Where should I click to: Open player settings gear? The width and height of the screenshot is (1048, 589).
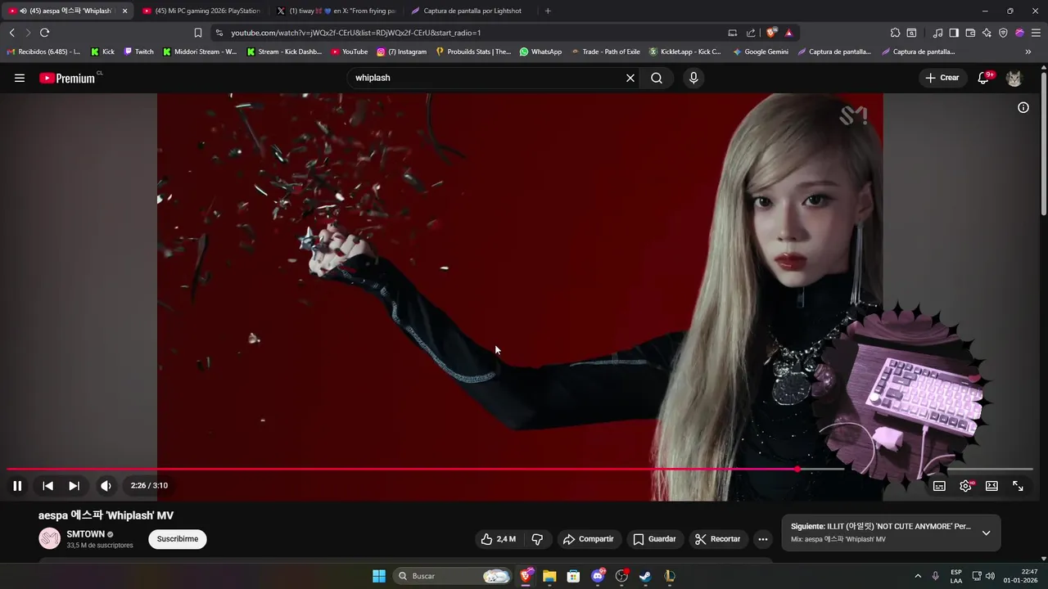click(x=966, y=486)
